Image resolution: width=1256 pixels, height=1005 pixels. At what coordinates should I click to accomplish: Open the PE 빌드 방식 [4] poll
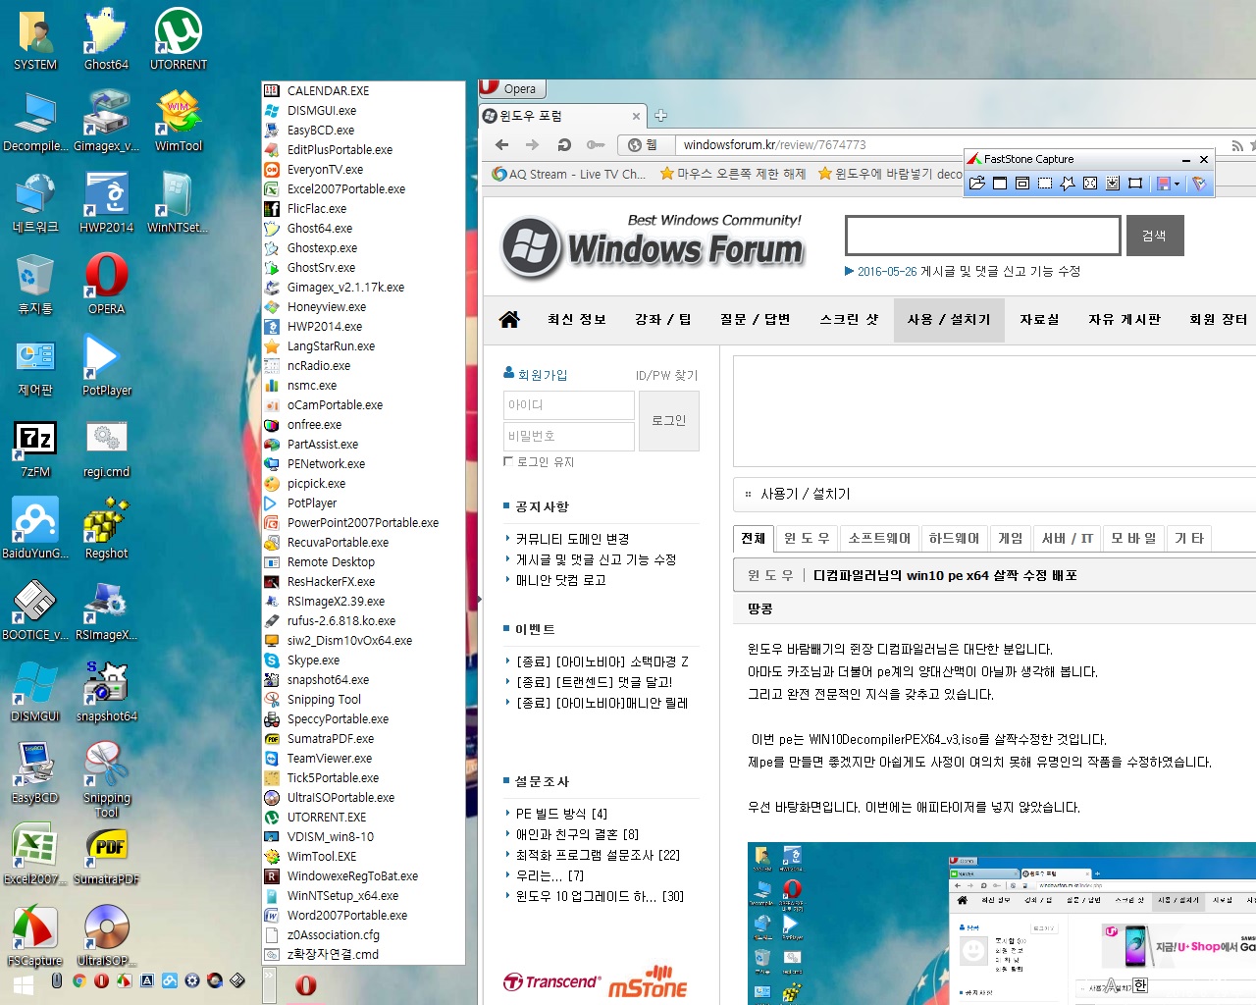pyautogui.click(x=561, y=814)
